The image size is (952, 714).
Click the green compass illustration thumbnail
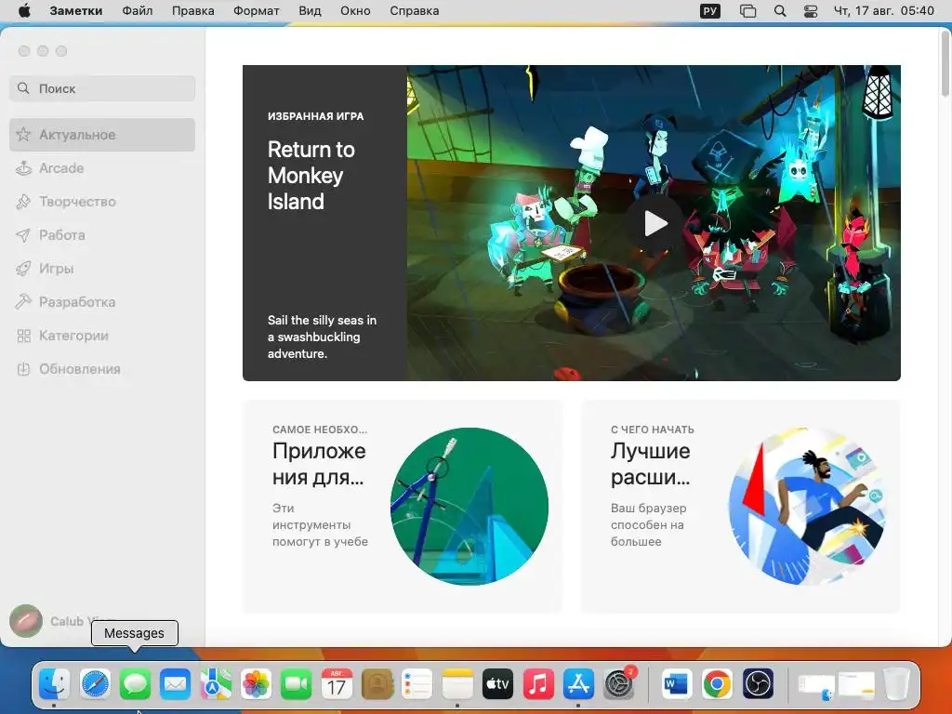469,507
